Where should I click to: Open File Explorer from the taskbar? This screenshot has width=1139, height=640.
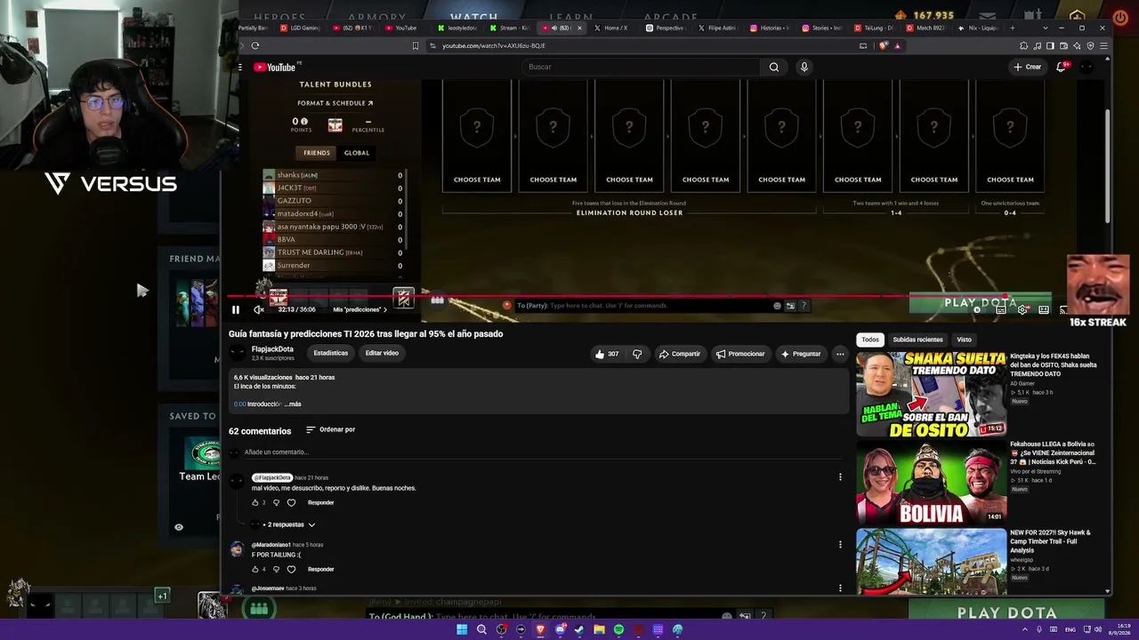599,629
